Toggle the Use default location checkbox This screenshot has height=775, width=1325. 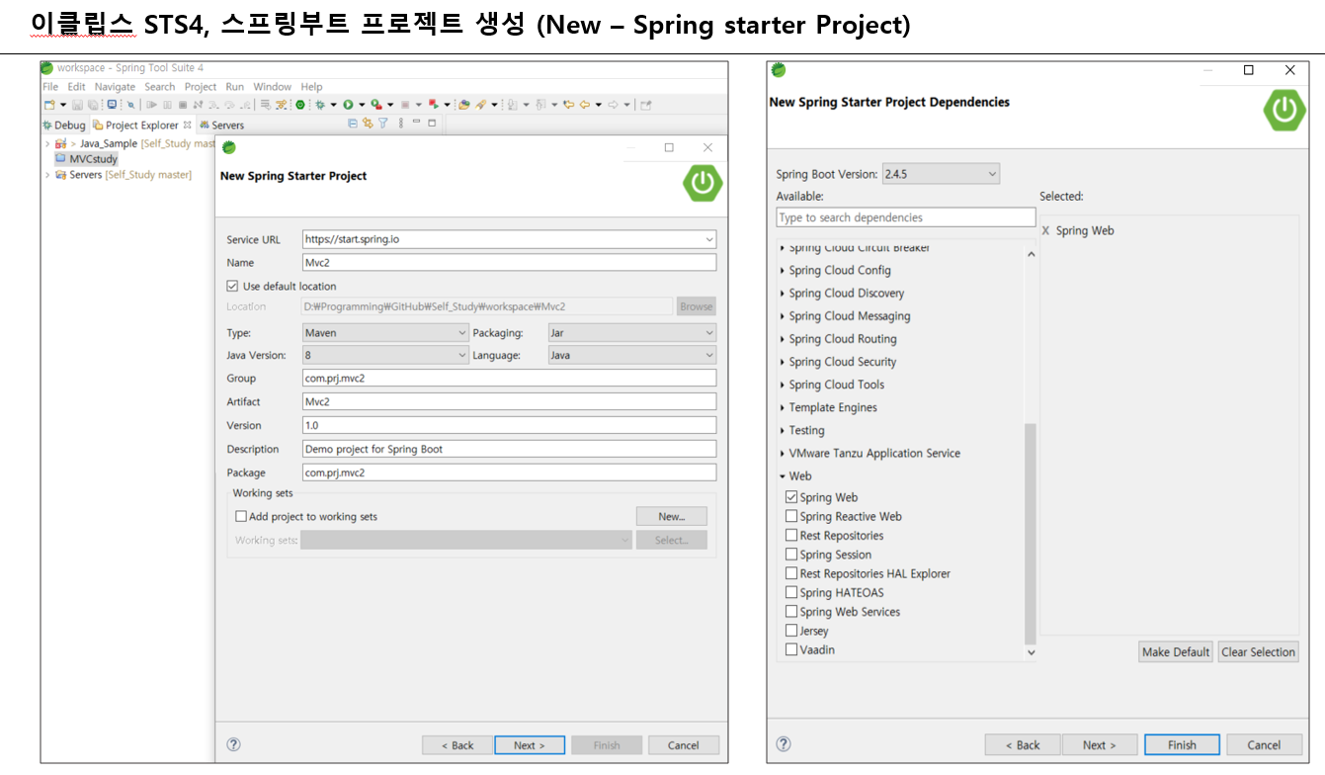coord(233,286)
